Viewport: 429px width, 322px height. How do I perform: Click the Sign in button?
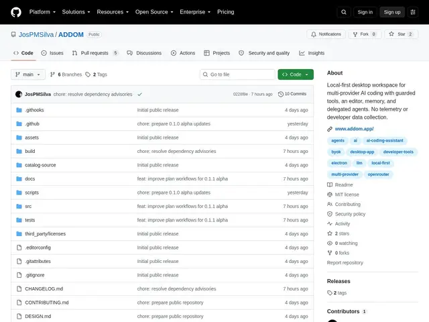[365, 12]
